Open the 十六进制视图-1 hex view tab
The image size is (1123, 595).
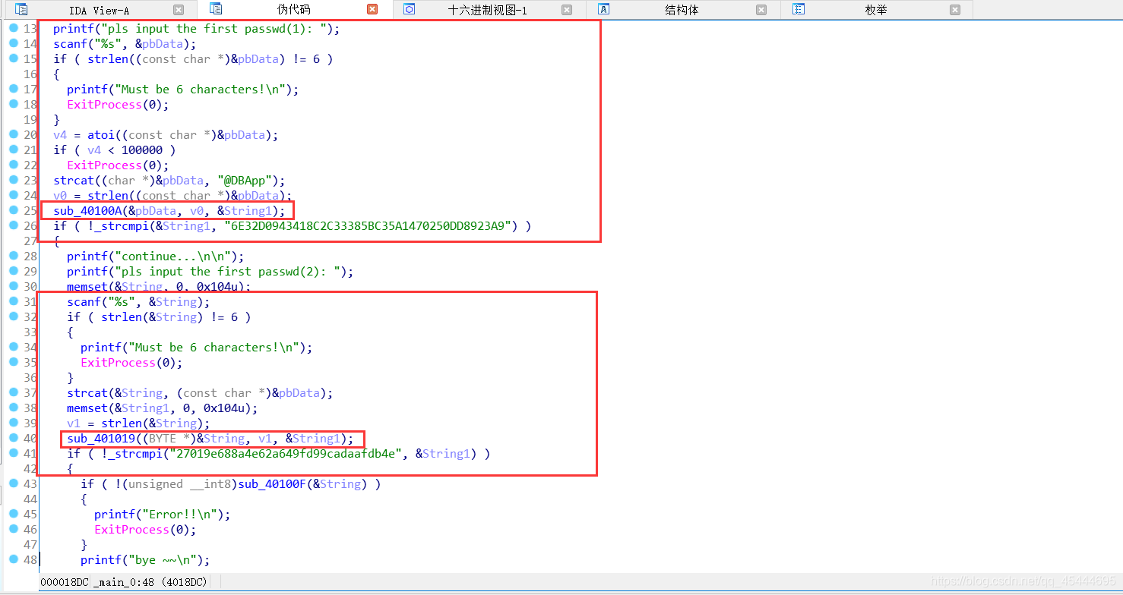[489, 9]
